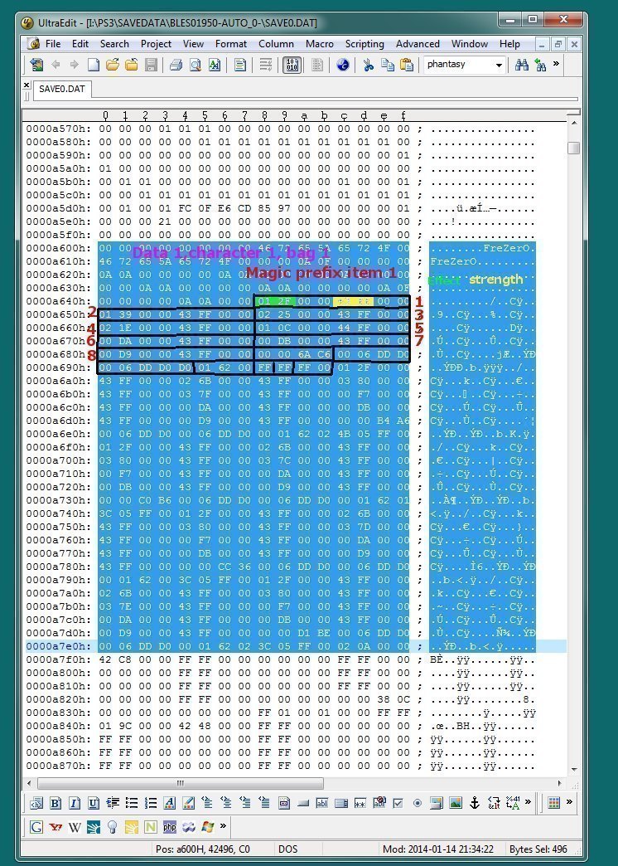The height and width of the screenshot is (866, 618).
Task: Click the HTML table grid icon
Action: 554,802
